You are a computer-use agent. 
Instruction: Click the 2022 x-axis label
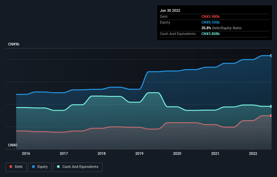click(x=253, y=153)
